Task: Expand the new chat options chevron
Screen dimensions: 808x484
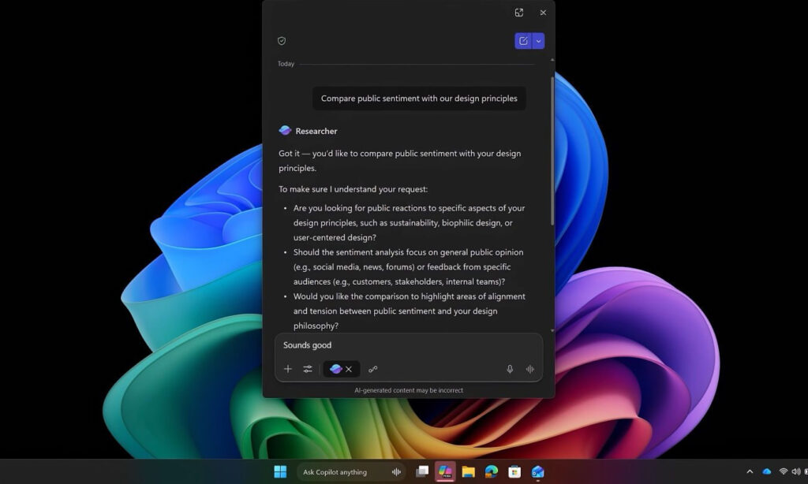Action: [538, 40]
